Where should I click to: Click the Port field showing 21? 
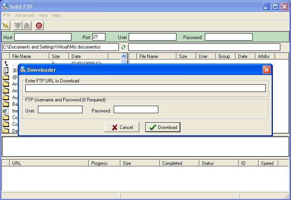[99, 37]
